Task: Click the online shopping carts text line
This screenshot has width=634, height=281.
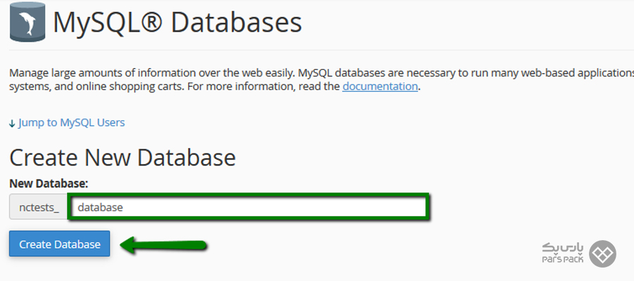Action: click(213, 87)
